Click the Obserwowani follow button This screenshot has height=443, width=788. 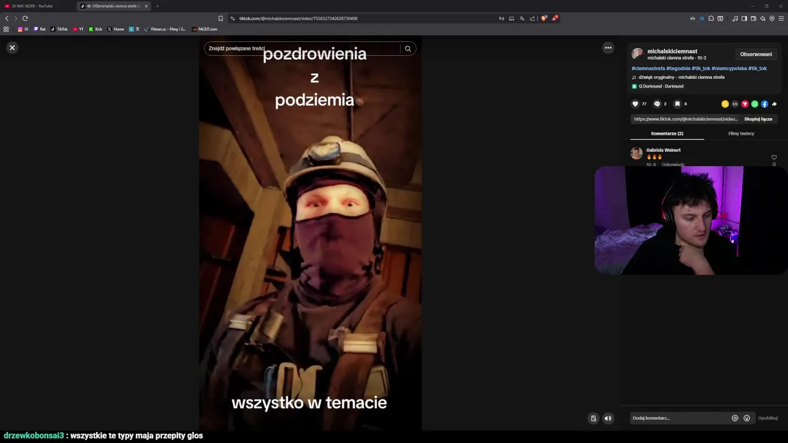(x=756, y=54)
